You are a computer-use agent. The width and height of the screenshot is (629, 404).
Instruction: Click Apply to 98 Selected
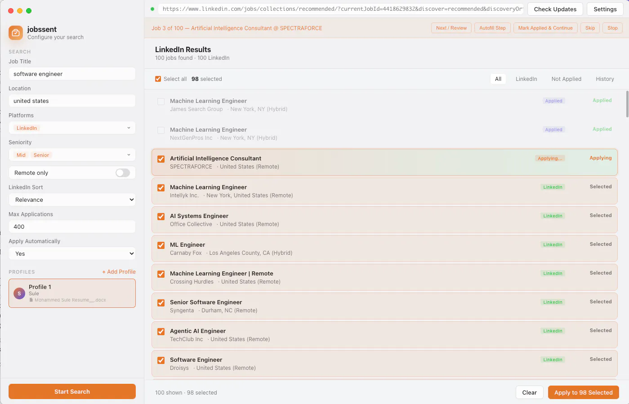point(583,392)
